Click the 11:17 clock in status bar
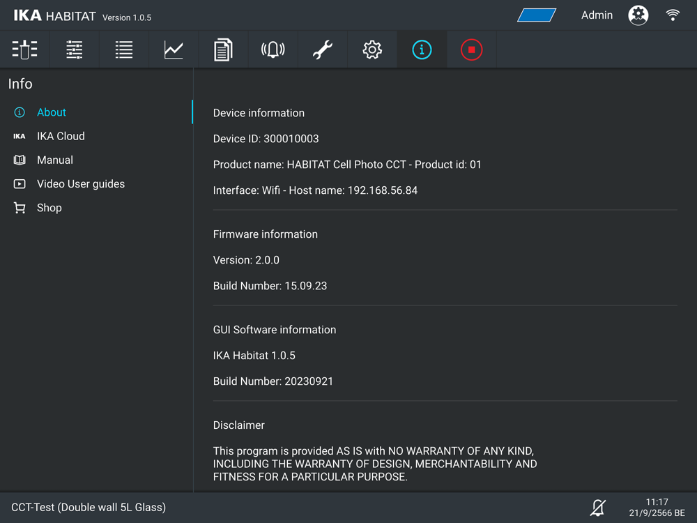This screenshot has height=523, width=697. coord(657,501)
